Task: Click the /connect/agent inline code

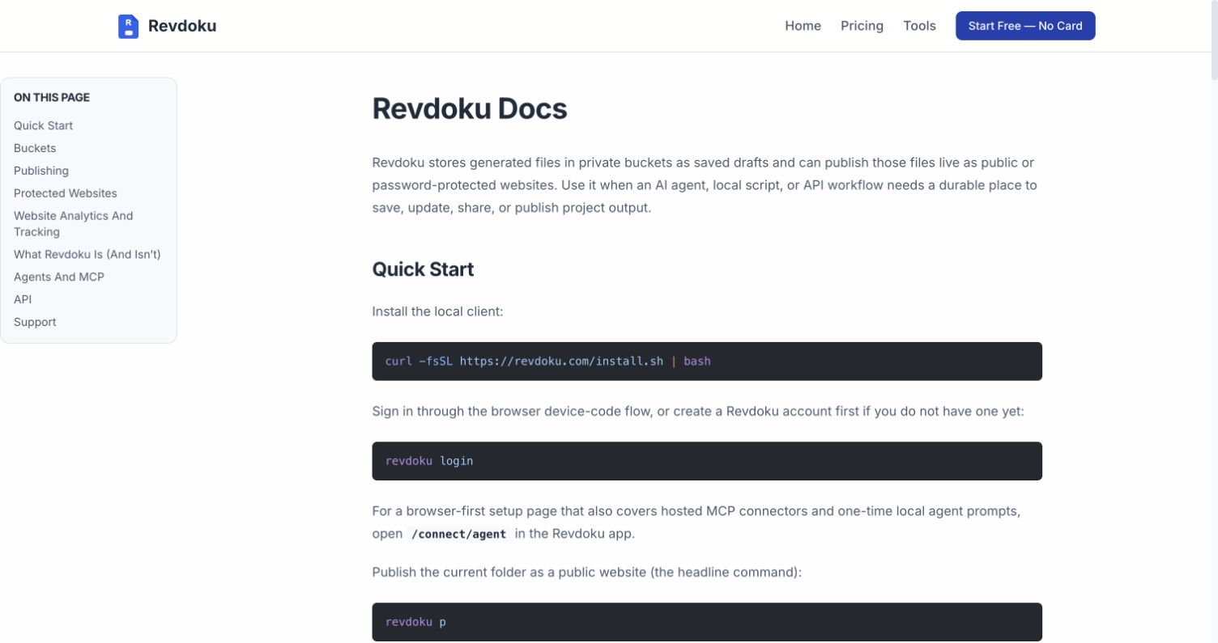Action: (458, 534)
